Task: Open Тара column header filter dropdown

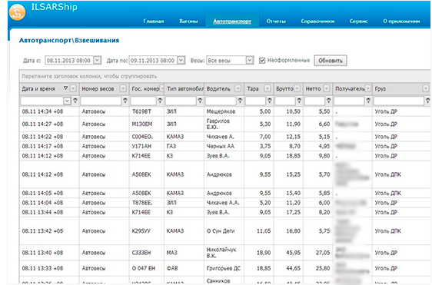Action: [x=268, y=88]
